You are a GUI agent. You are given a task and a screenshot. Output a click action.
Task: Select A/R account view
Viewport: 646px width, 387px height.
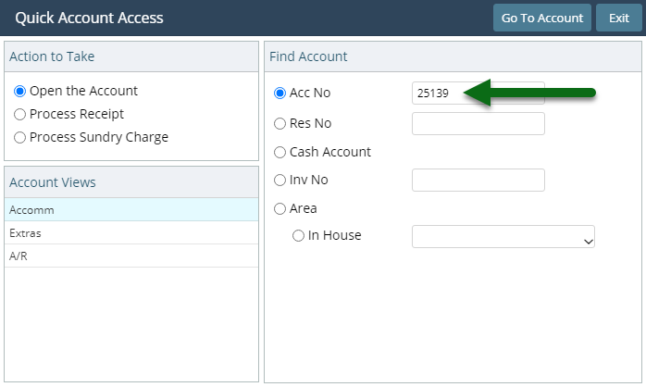[131, 256]
